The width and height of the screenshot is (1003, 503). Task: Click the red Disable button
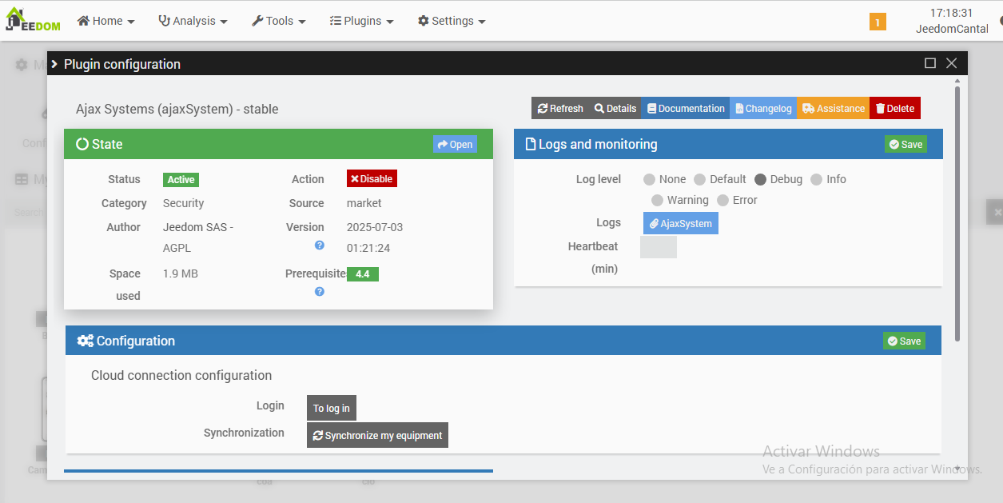tap(372, 179)
